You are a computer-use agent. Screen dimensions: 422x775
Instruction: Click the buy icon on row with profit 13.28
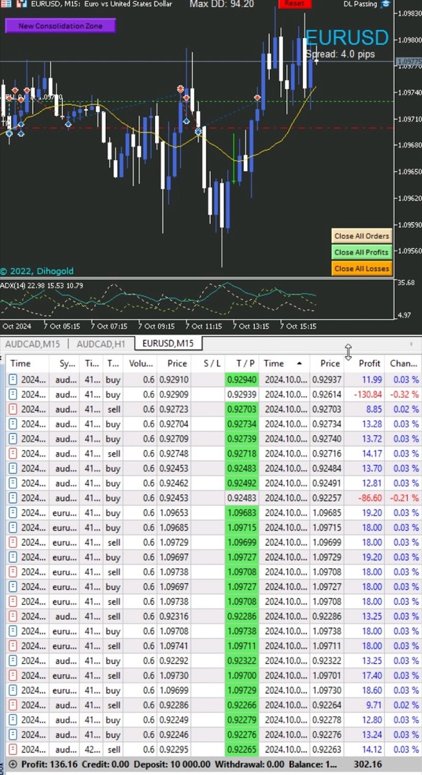(x=14, y=424)
